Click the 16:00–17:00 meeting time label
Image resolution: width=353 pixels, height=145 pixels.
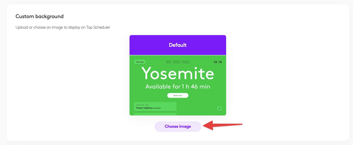pyautogui.click(x=140, y=105)
